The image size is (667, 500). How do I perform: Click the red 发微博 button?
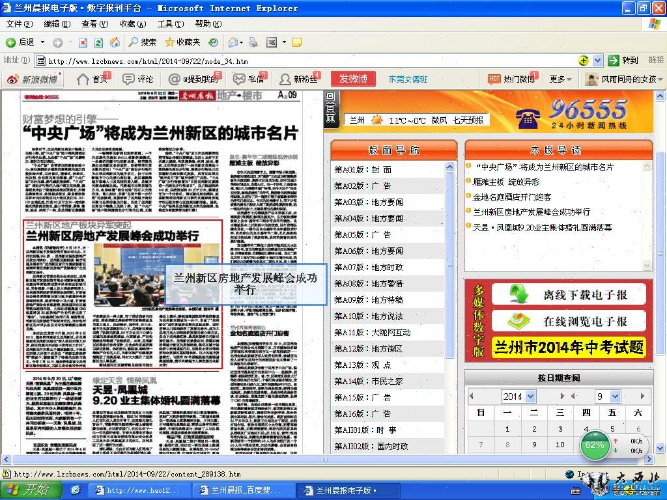tap(353, 79)
